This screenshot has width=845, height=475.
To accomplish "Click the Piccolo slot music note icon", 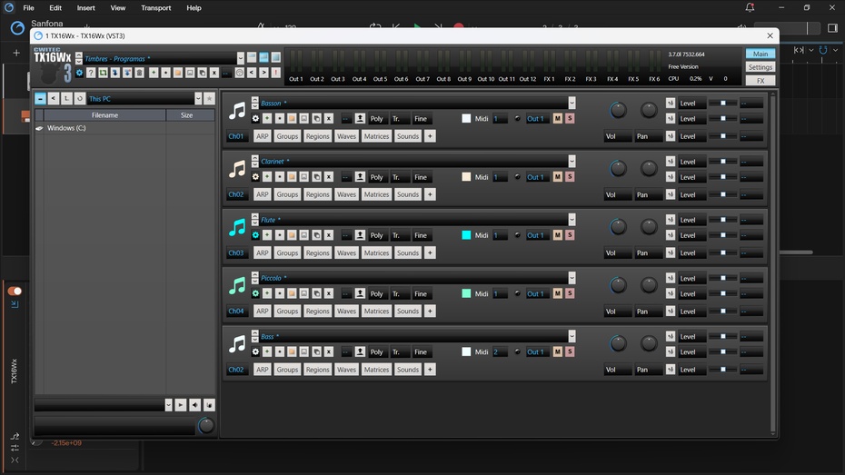I will pos(237,285).
